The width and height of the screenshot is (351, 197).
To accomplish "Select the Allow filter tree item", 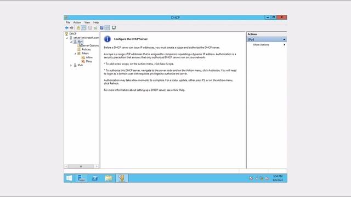I will [x=89, y=57].
